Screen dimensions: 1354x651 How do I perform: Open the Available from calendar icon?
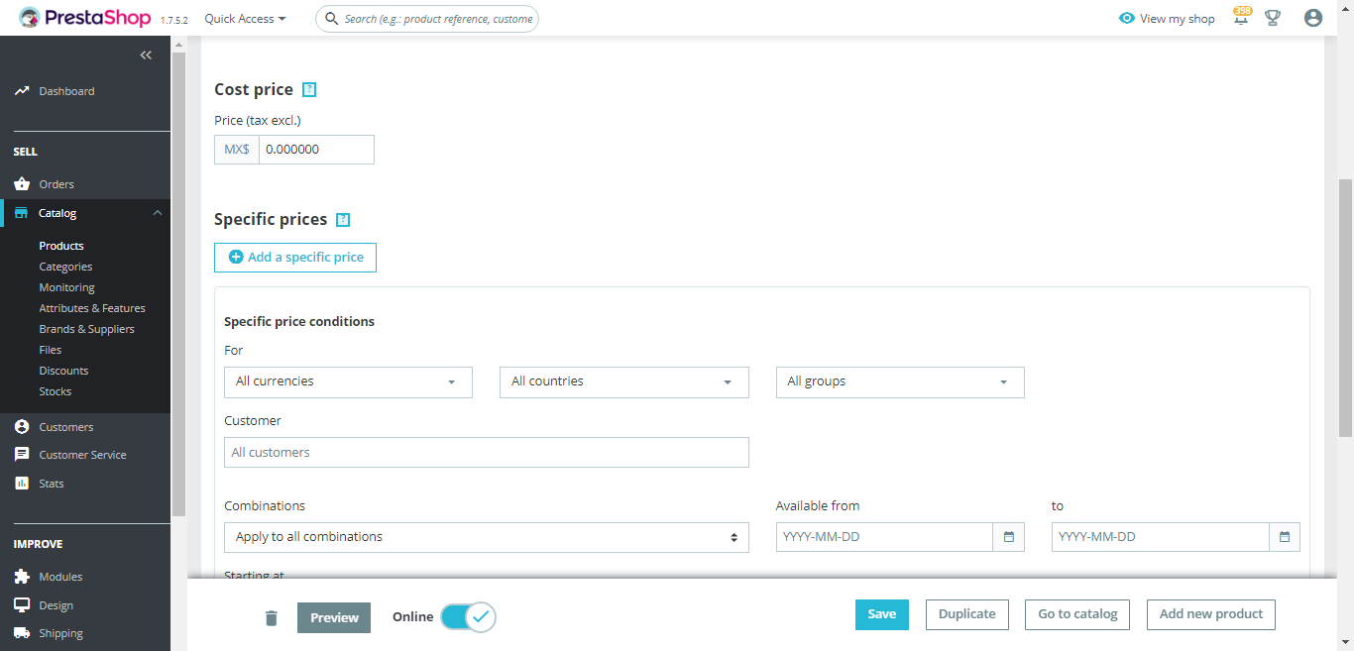1009,537
